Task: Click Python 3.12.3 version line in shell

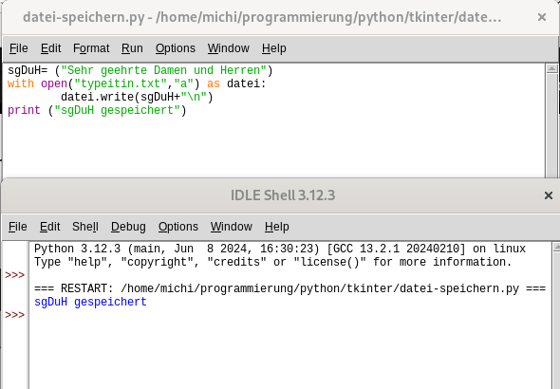Action: pos(280,249)
